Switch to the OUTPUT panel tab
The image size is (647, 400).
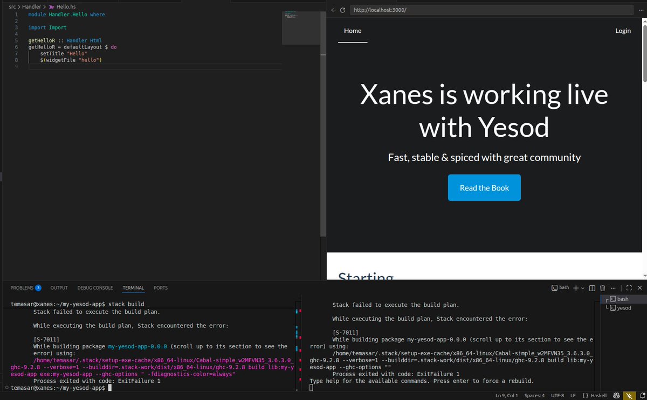point(59,287)
